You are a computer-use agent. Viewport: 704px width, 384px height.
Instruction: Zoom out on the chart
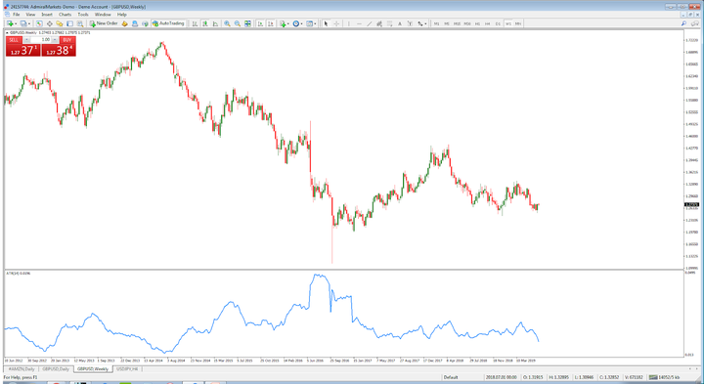[x=238, y=23]
